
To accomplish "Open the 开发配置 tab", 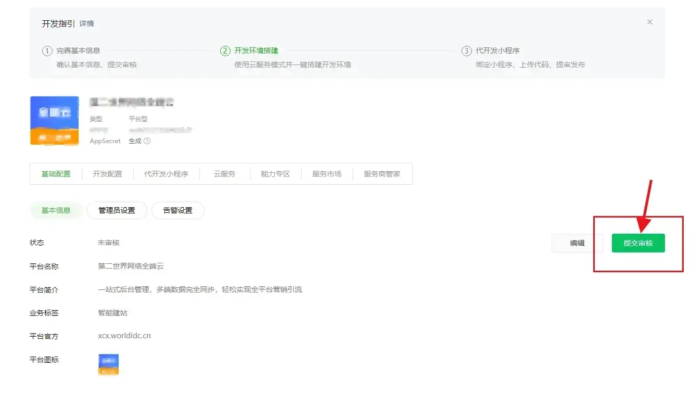I will pyautogui.click(x=107, y=174).
